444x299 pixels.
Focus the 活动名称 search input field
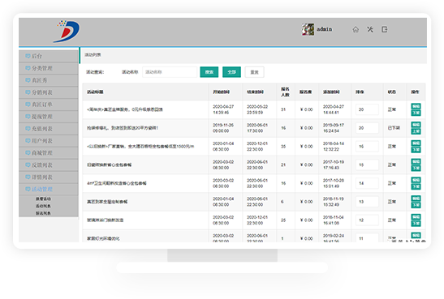pos(170,72)
